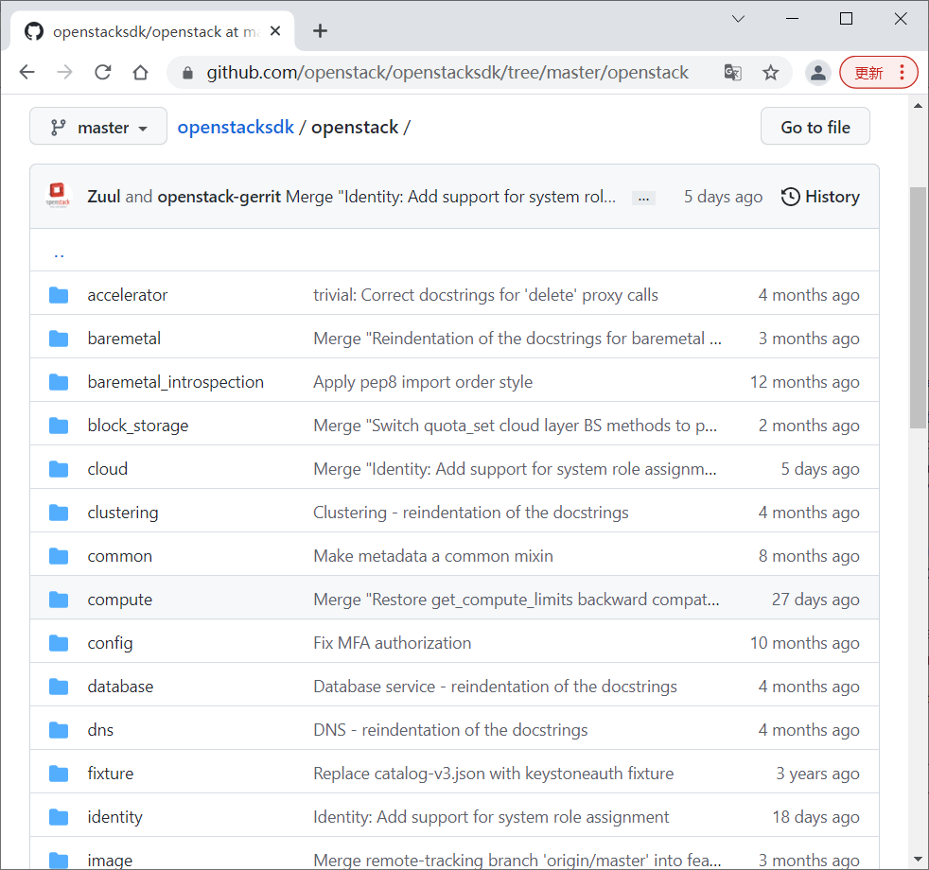The image size is (929, 870).
Task: Open a new tab with the plus button
Action: [x=320, y=31]
